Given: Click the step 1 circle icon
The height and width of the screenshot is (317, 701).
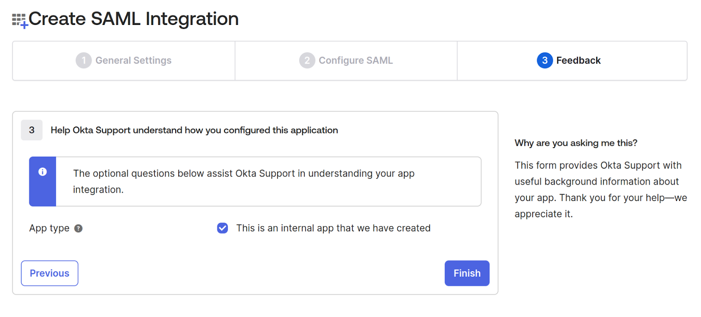Looking at the screenshot, I should point(83,60).
